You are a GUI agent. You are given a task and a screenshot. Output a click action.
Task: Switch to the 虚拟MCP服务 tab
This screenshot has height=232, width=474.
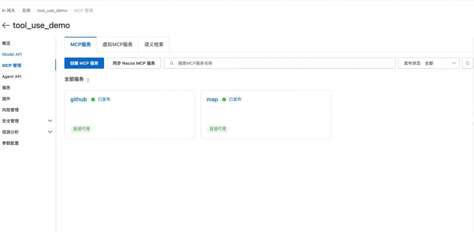[x=117, y=44]
